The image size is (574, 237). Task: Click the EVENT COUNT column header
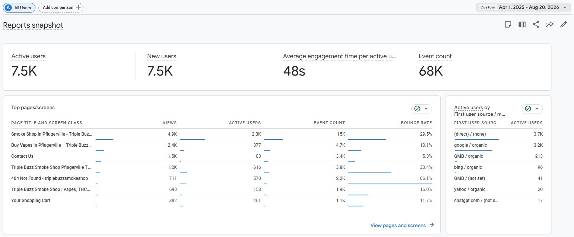click(x=329, y=123)
